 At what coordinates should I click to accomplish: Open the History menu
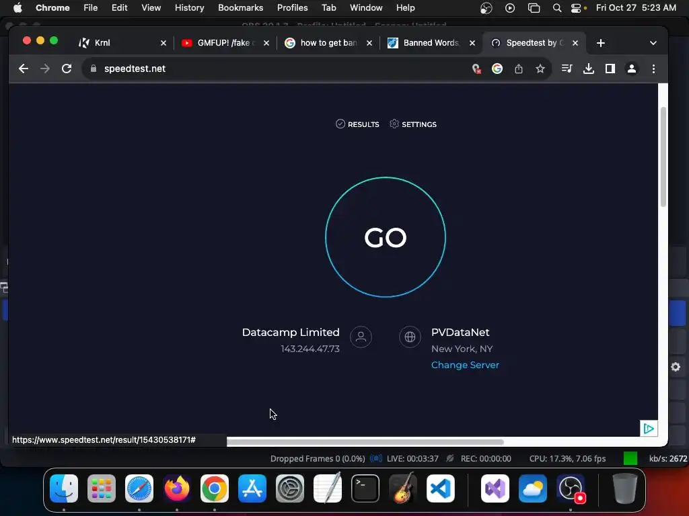pyautogui.click(x=189, y=7)
